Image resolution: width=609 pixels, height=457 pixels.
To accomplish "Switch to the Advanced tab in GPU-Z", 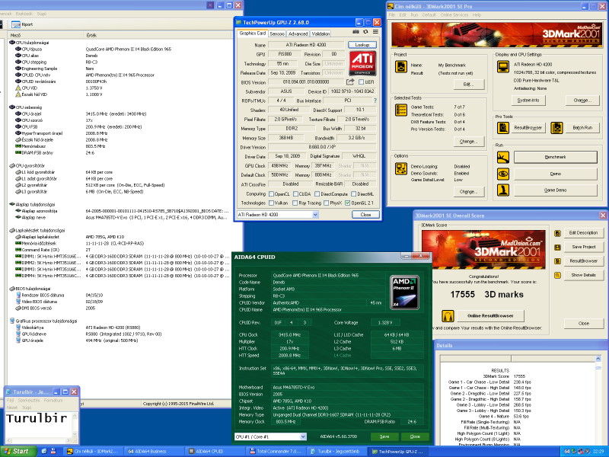I will 298,34.
